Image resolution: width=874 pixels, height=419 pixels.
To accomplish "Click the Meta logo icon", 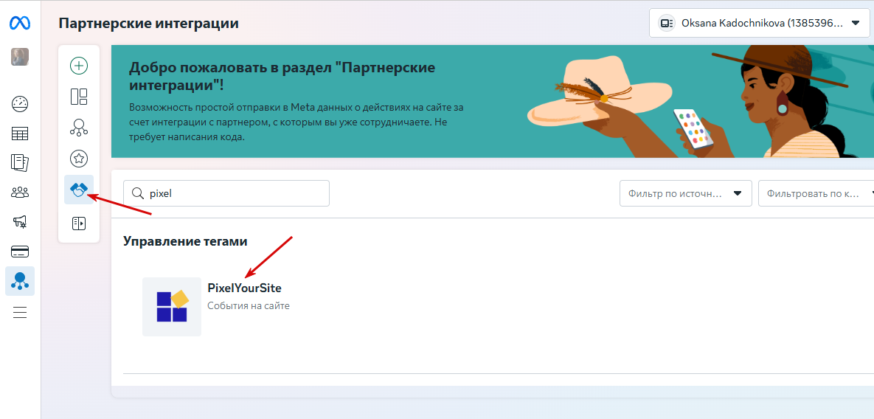I will pos(20,24).
